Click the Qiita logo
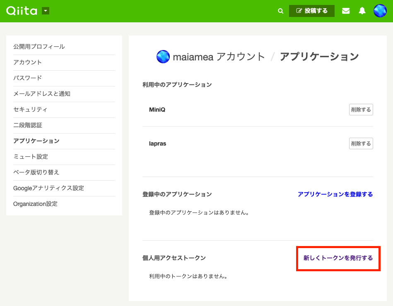 [x=22, y=11]
